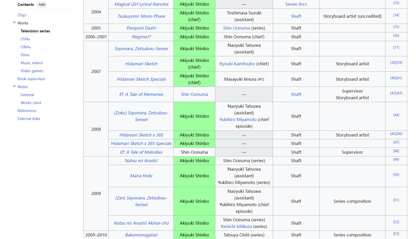Click Shaft link in Ef: A Tale of Memories row
Screen dimensions: 416x239
click(x=296, y=94)
